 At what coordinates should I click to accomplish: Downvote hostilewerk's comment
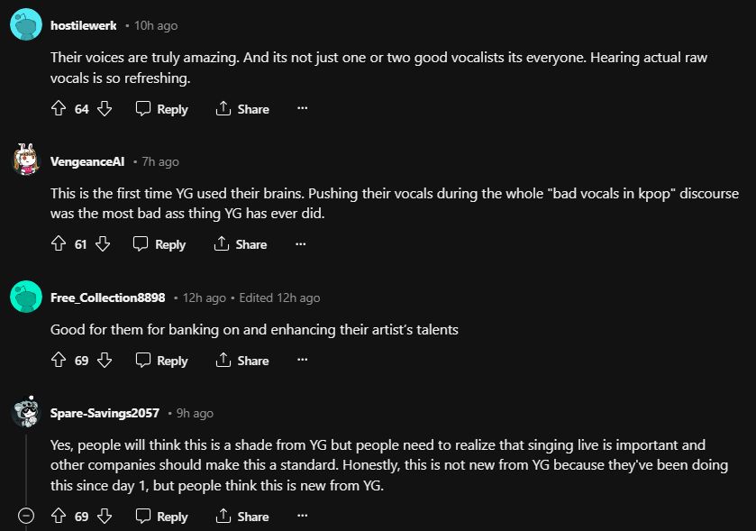tap(104, 109)
